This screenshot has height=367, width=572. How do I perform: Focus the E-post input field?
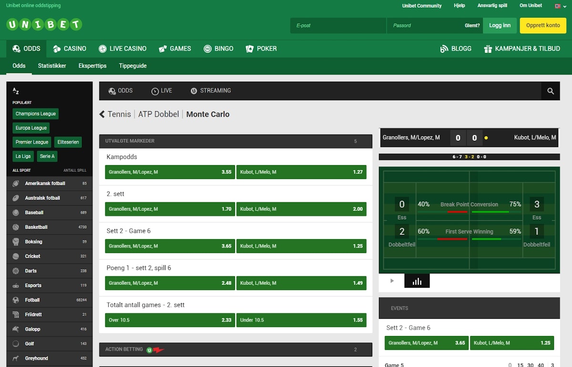(338, 26)
